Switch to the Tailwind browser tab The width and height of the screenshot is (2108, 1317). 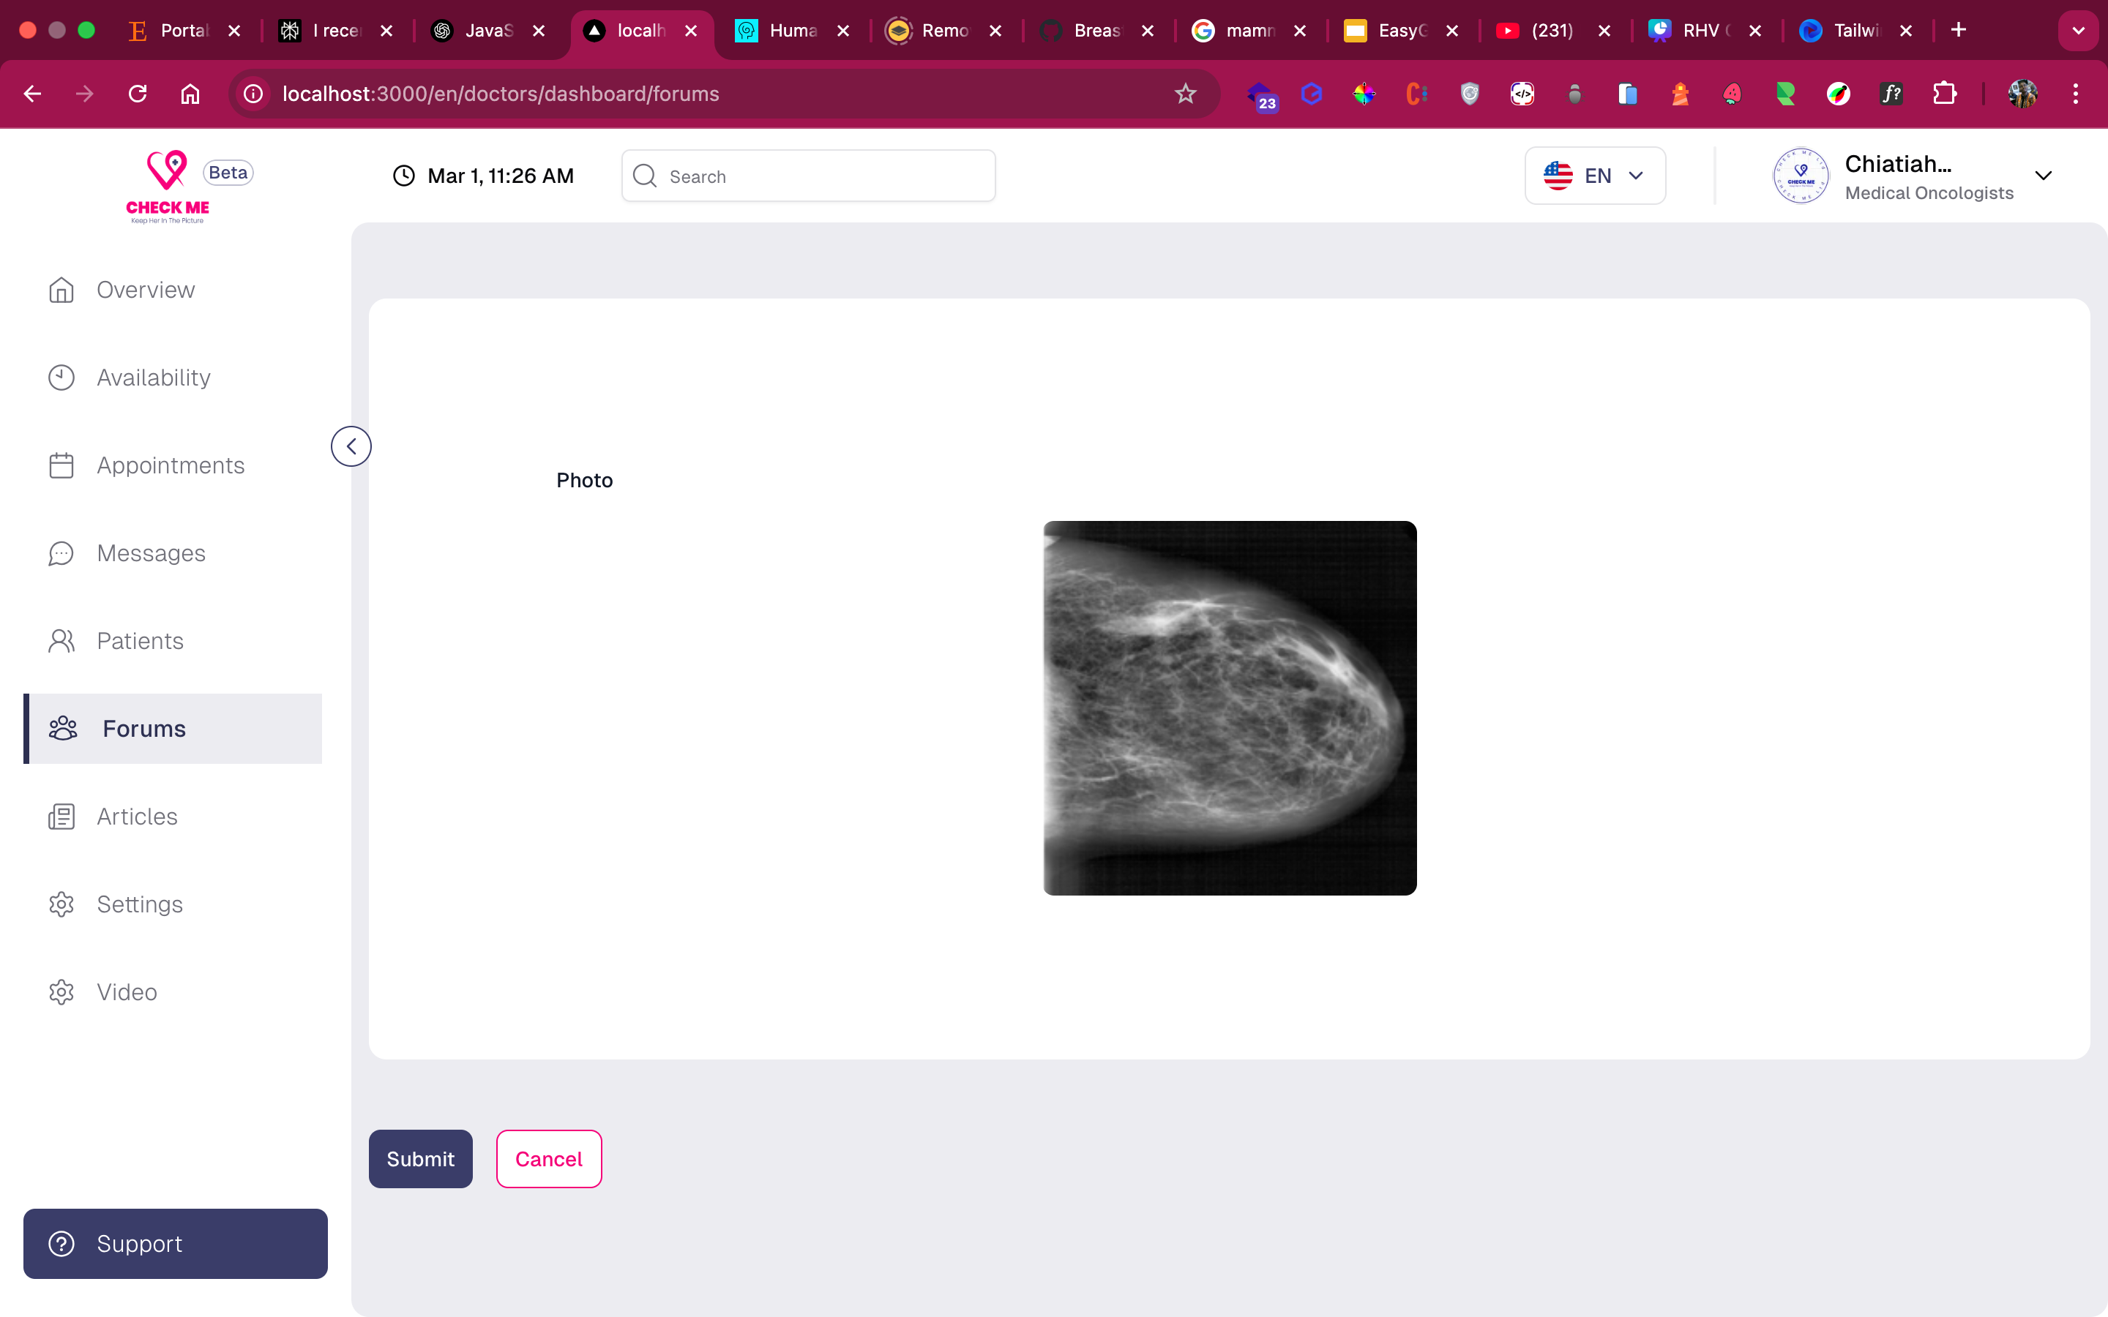[1846, 31]
